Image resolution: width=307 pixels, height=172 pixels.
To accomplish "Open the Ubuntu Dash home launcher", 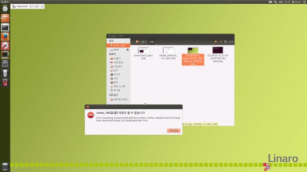I will (5, 9).
